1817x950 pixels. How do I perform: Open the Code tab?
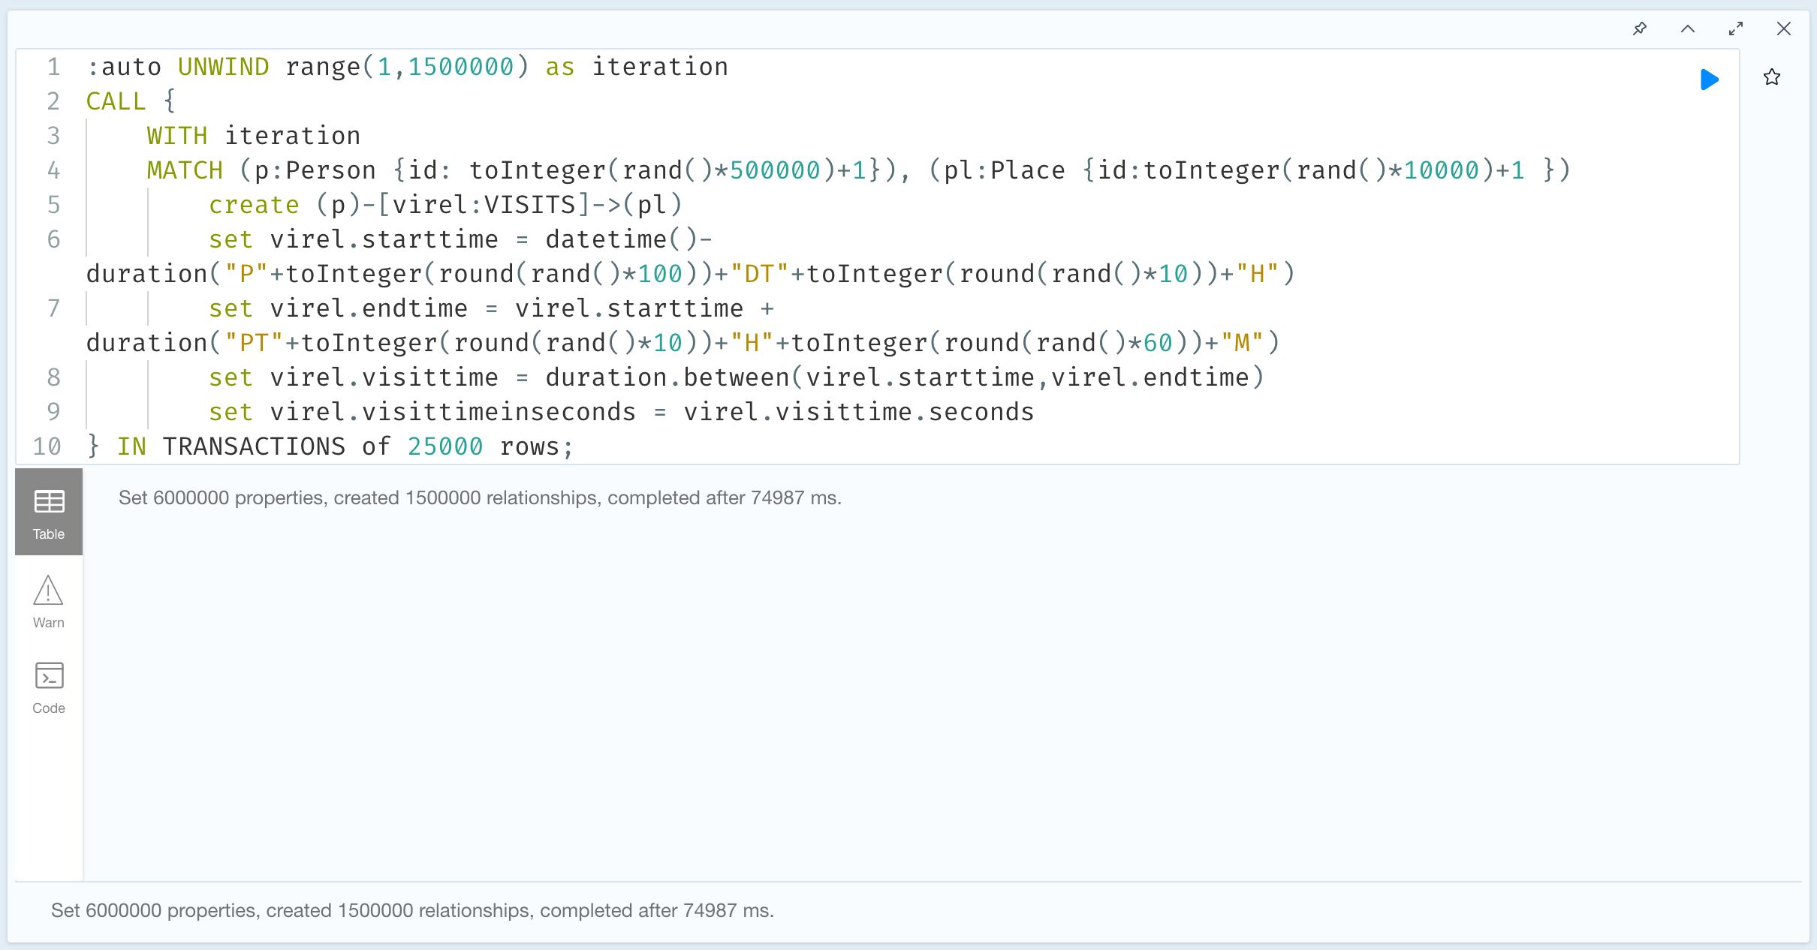tap(49, 687)
